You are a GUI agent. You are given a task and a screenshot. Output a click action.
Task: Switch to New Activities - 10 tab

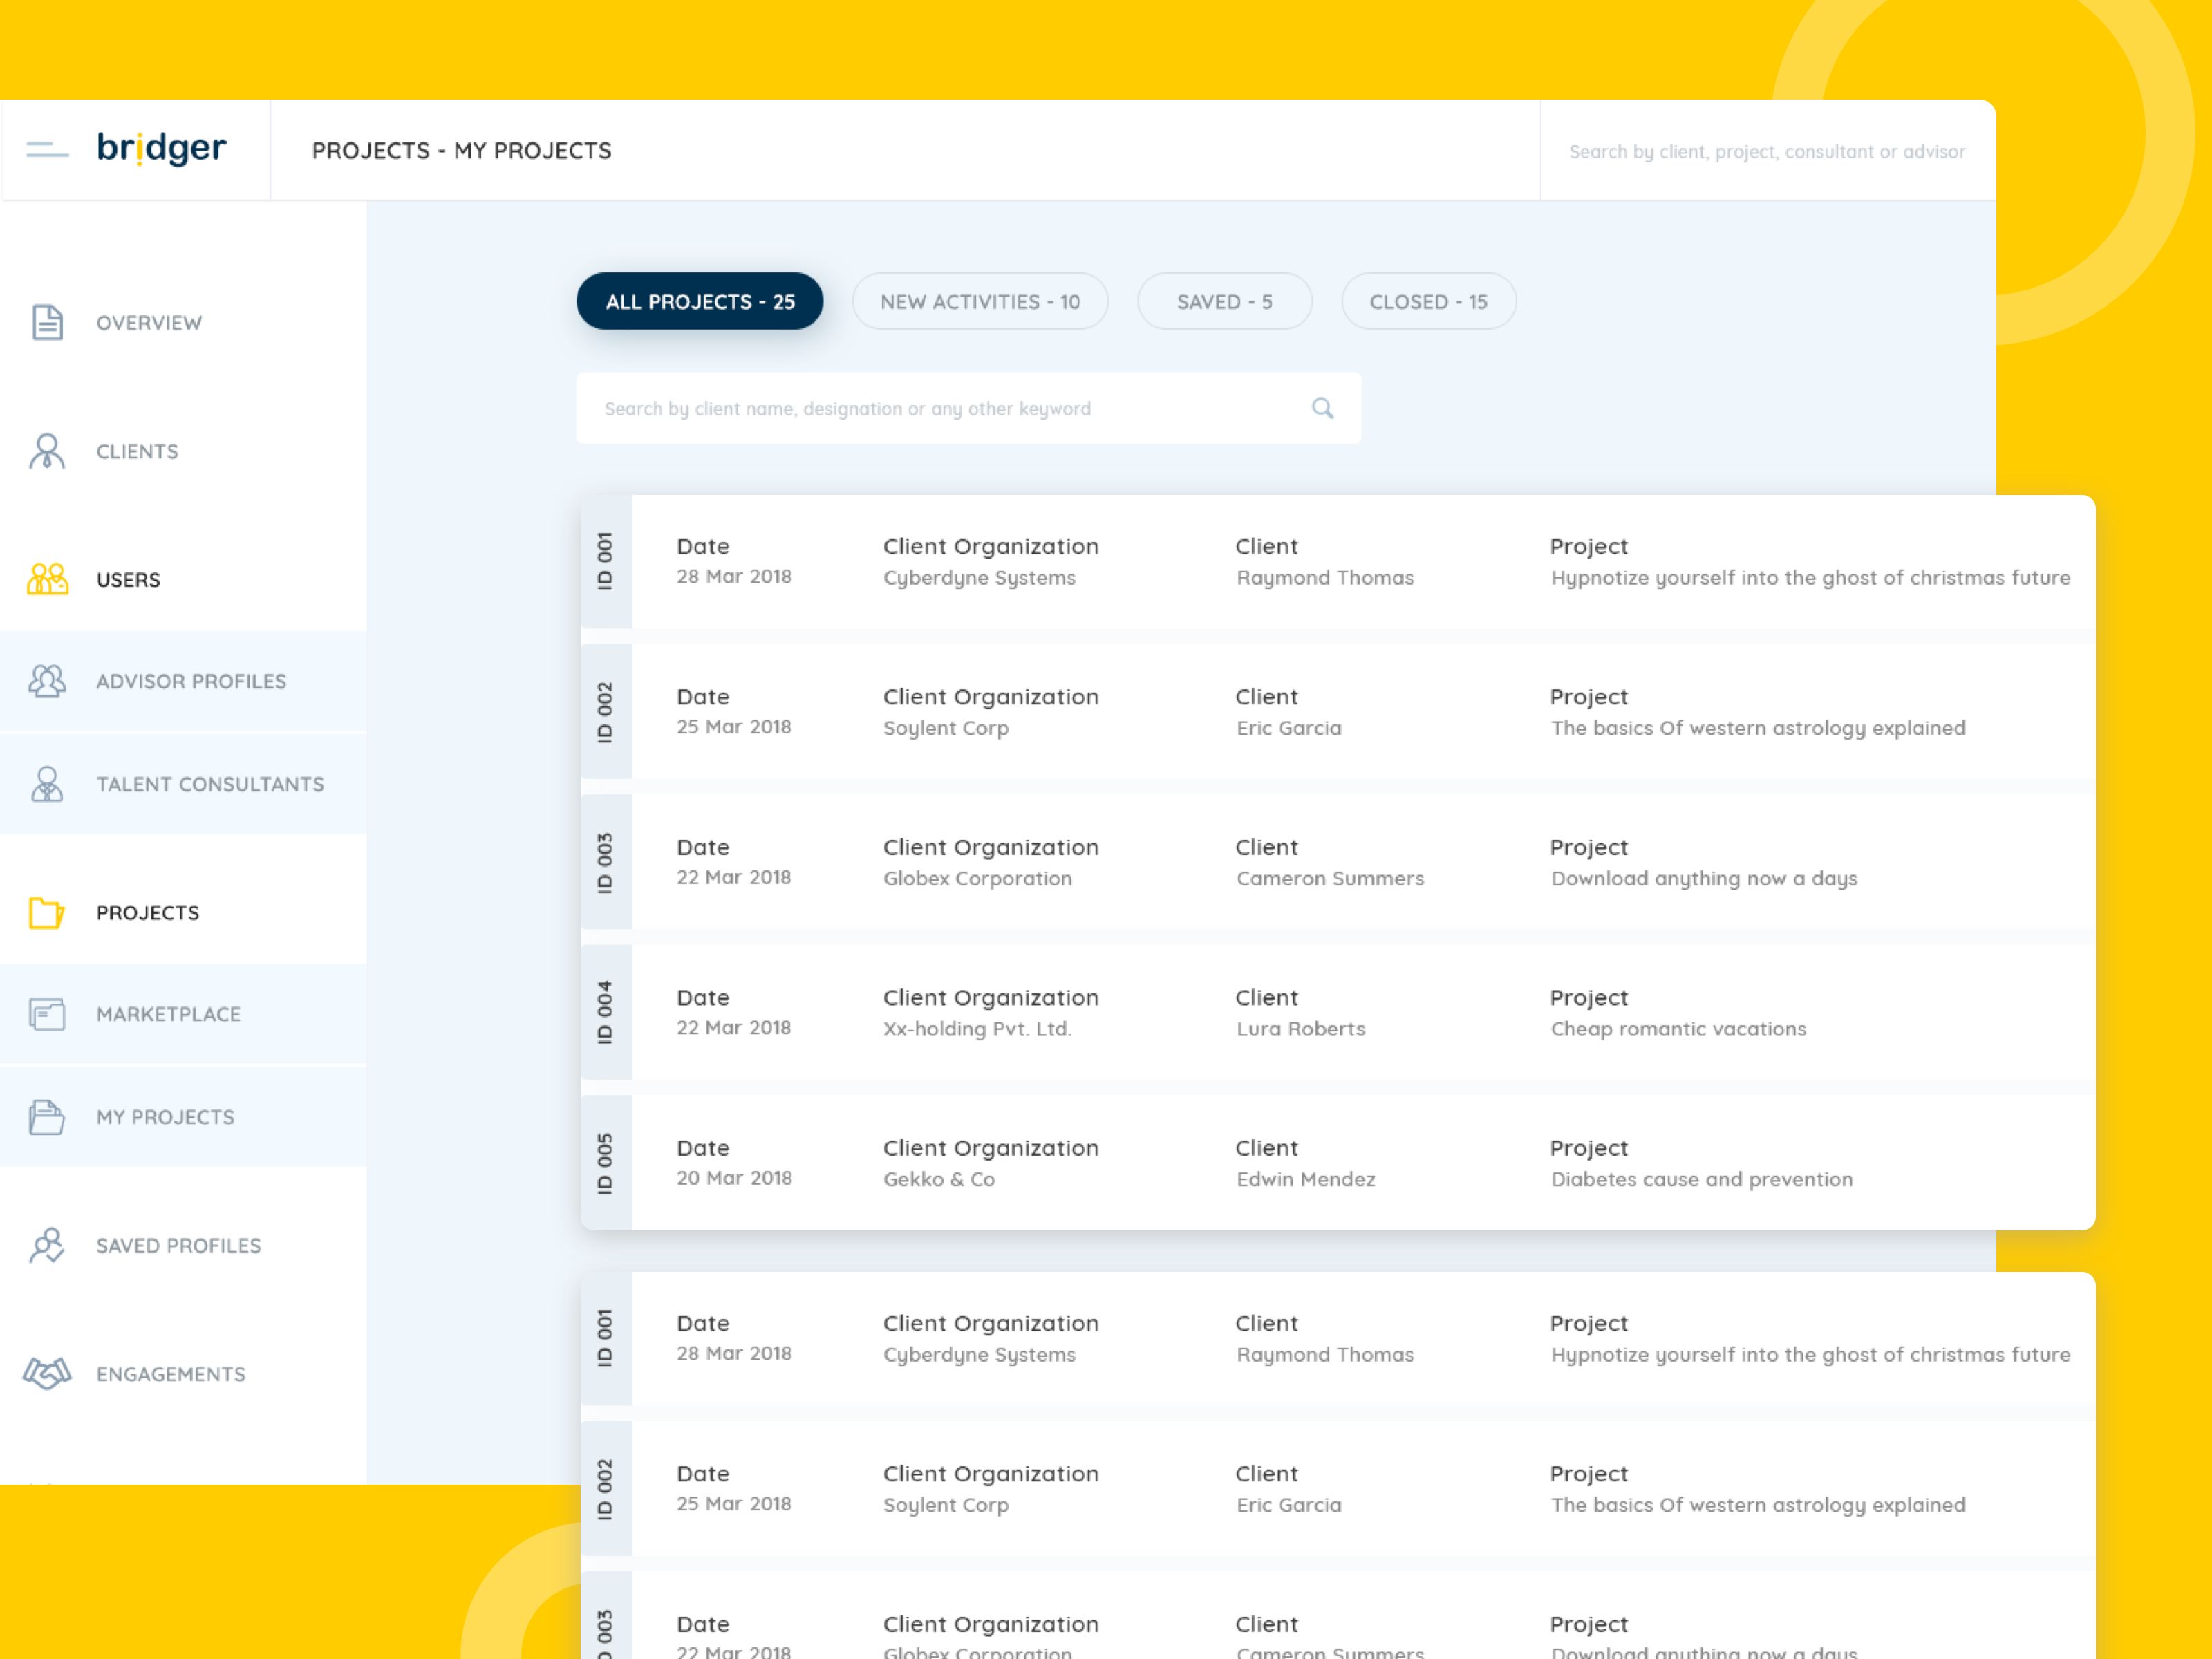[980, 301]
